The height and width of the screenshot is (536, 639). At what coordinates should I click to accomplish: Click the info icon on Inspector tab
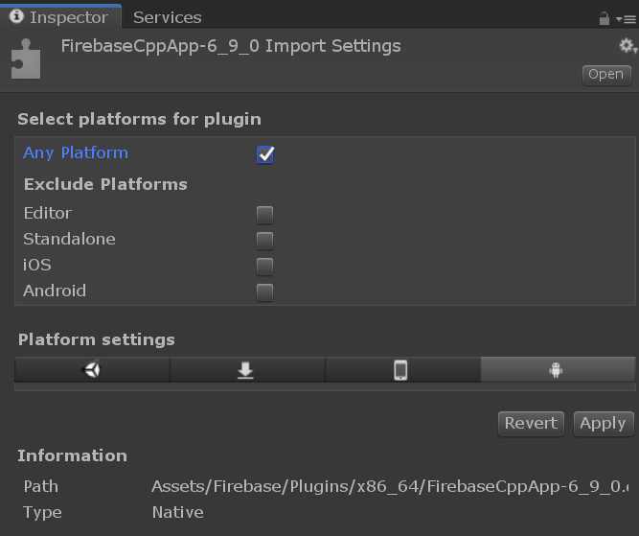coord(16,16)
